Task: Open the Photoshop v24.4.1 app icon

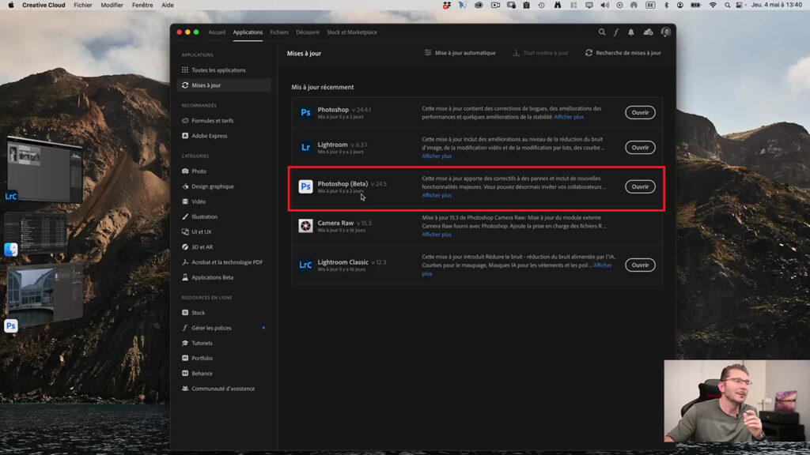Action: (305, 112)
